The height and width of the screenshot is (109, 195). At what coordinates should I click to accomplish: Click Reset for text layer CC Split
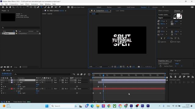point(37,84)
